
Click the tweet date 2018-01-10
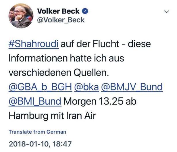click(29, 143)
